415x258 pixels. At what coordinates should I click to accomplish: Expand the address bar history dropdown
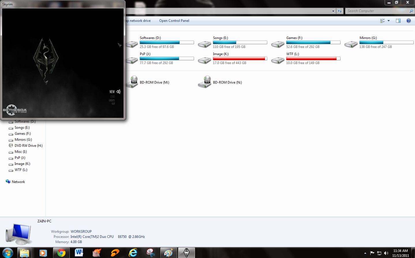click(x=333, y=11)
